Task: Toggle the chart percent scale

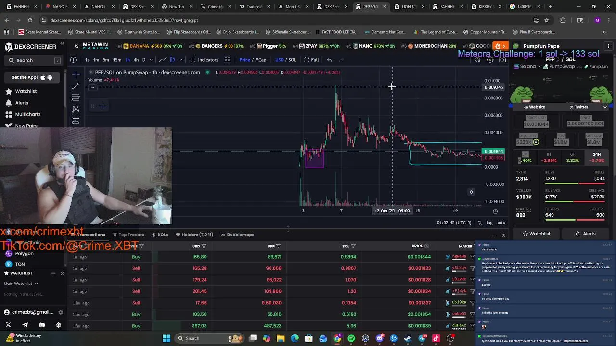Action: click(x=480, y=223)
